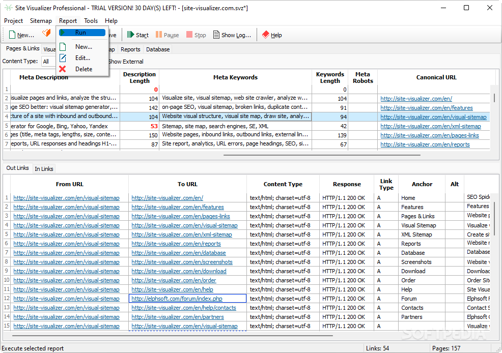502x353 pixels.
Task: Switch to the Reports tab
Action: coord(130,49)
